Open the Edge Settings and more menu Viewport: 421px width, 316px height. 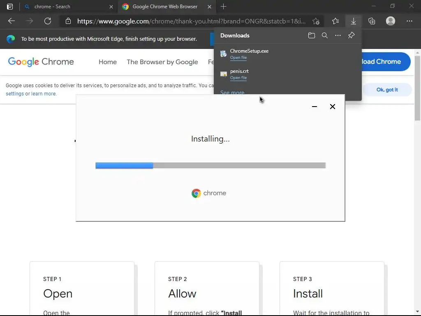[409, 21]
